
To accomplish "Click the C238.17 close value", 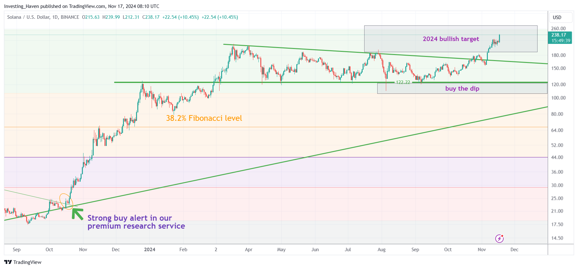I will (151, 17).
